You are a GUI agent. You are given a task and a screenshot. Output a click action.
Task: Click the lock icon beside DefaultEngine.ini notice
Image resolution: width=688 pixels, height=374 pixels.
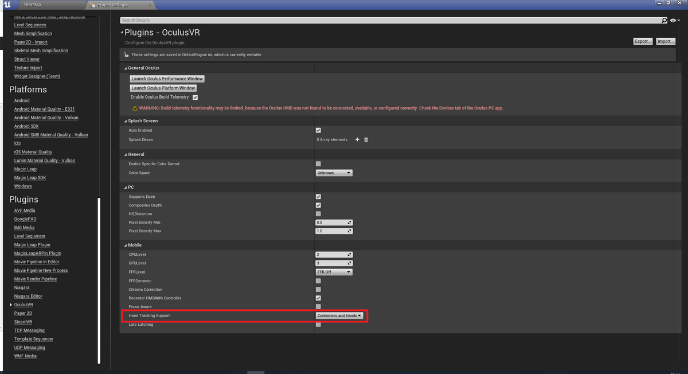tap(126, 54)
